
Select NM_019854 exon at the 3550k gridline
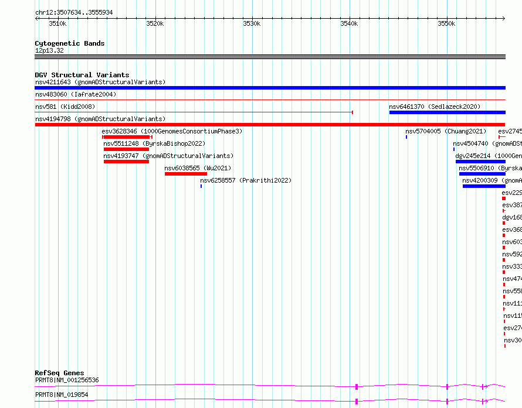(447, 402)
